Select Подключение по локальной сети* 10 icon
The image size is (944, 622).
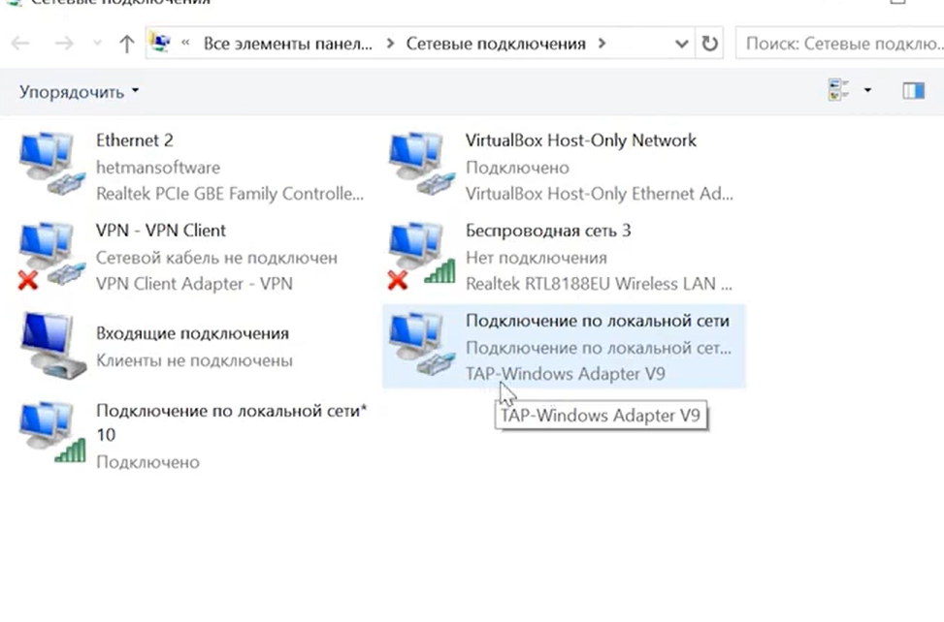click(x=52, y=431)
